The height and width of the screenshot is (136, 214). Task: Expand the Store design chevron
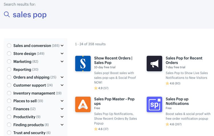click(62, 54)
